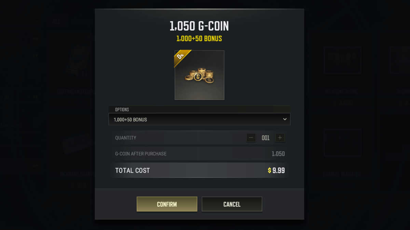Click dimmed lower-right store item thumbnail

(x=343, y=142)
